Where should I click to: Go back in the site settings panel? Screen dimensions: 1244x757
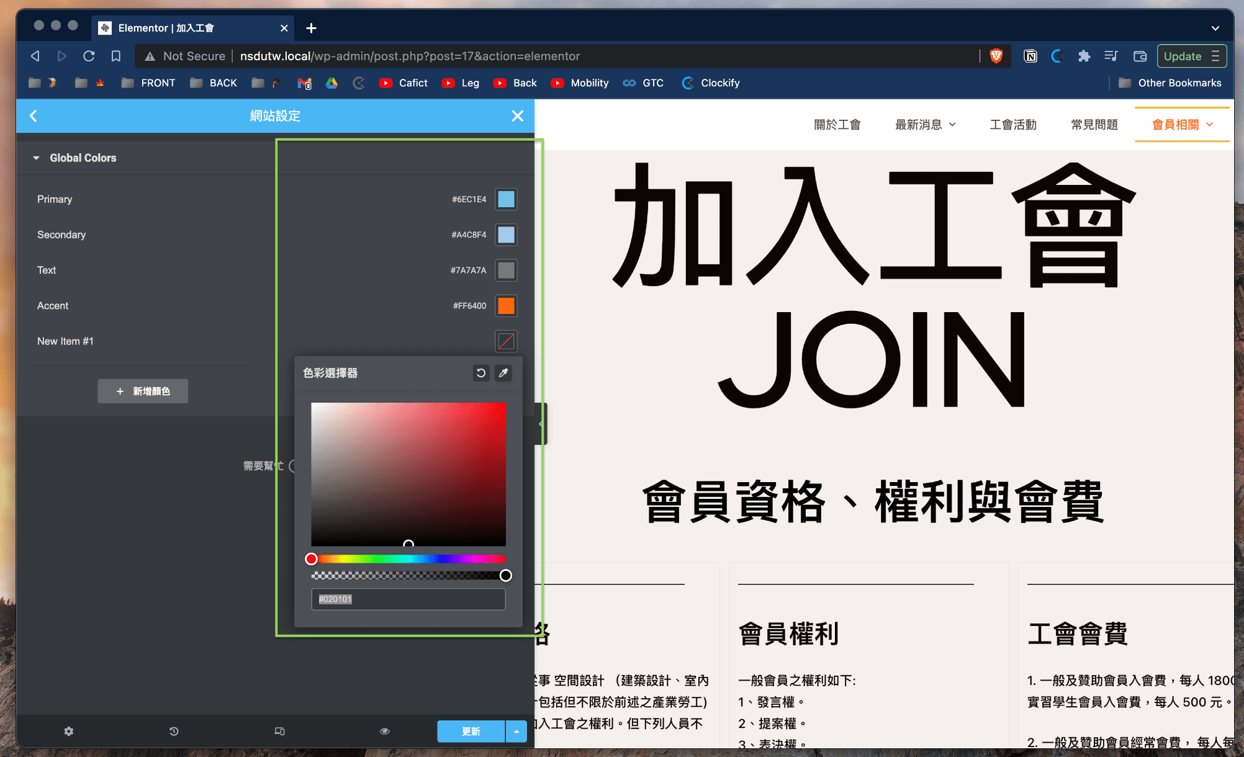point(34,116)
